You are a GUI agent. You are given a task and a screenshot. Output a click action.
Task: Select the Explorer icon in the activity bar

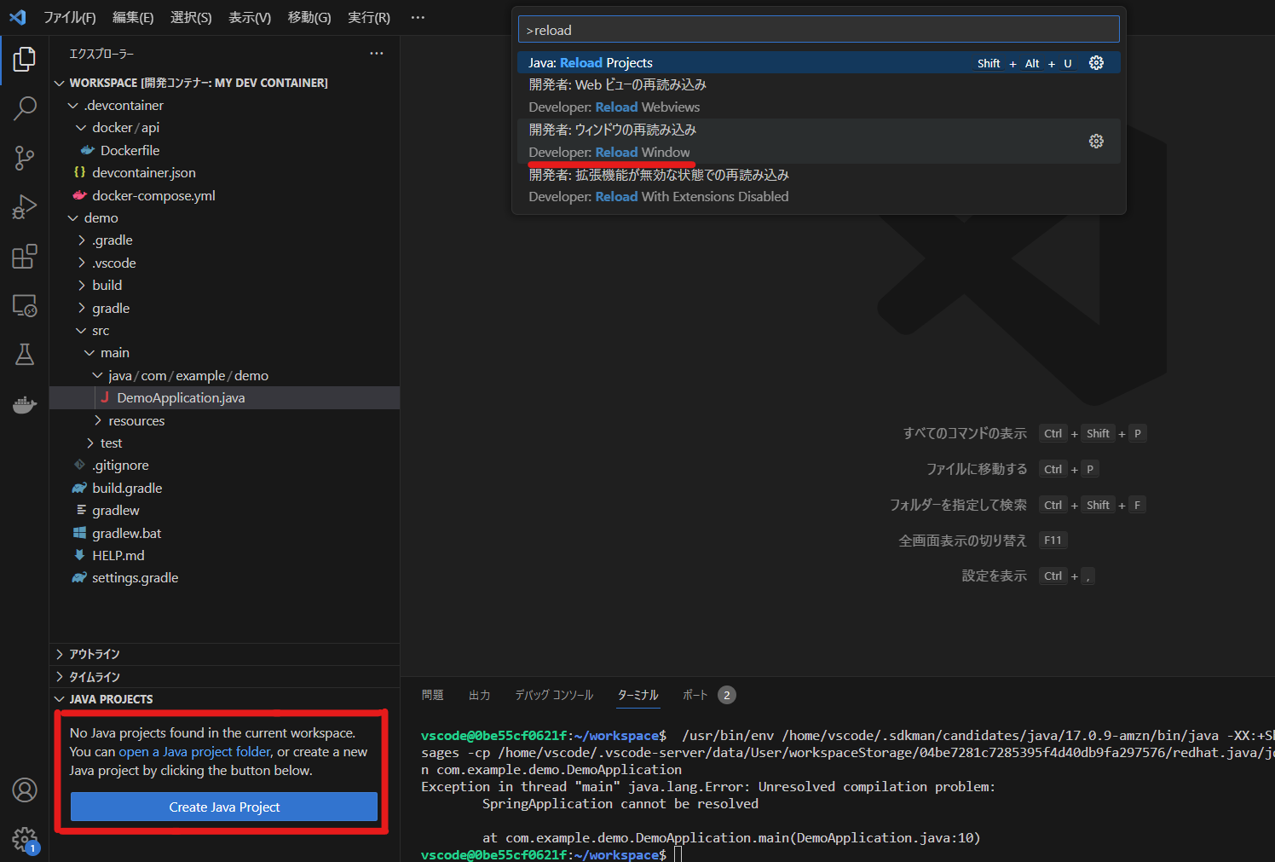[x=25, y=59]
